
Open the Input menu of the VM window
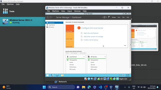(x=70, y=11)
